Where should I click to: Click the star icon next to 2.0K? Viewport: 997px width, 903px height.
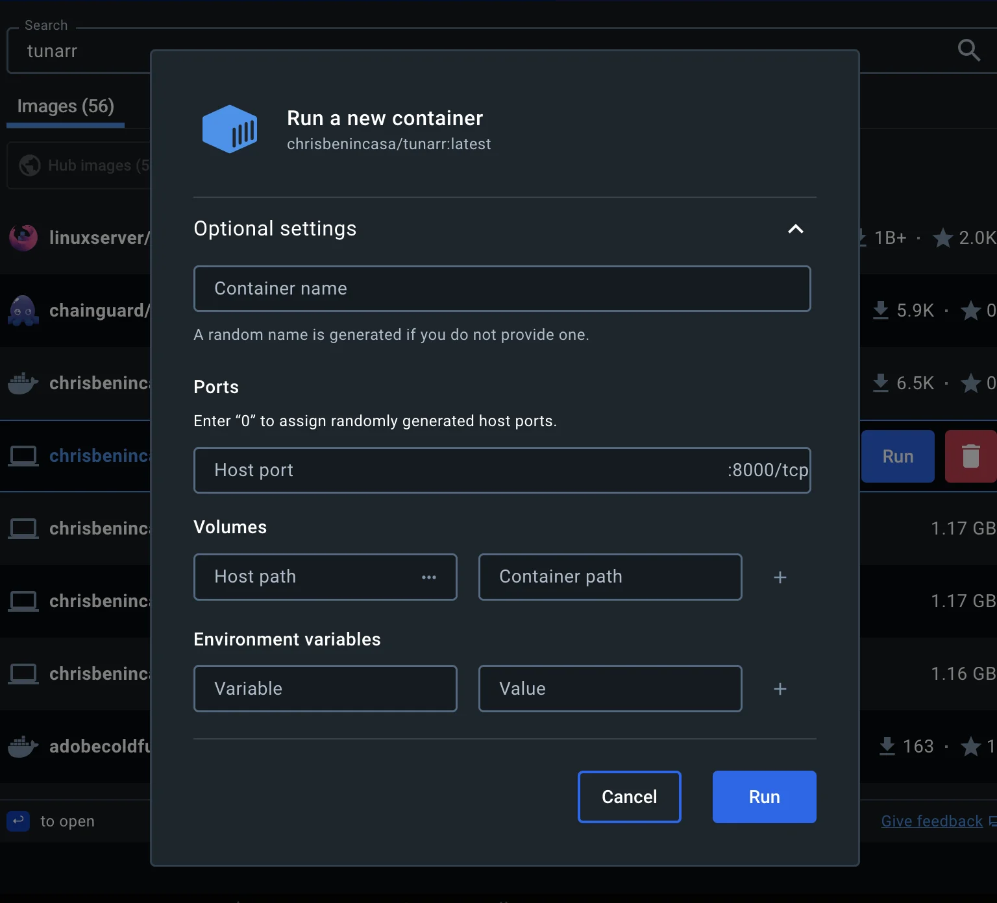tap(942, 238)
